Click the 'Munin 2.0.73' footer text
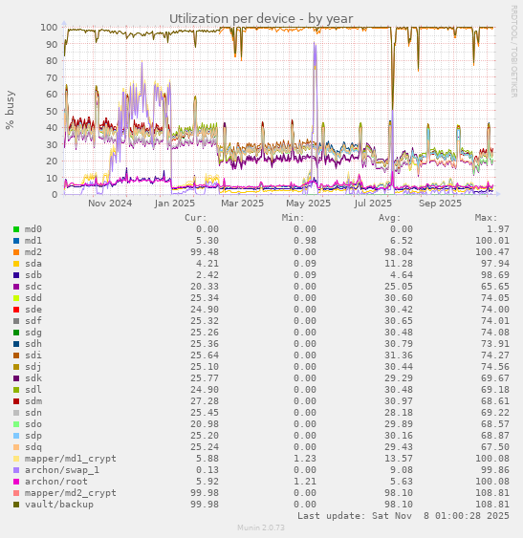This screenshot has height=538, width=523. 261,527
